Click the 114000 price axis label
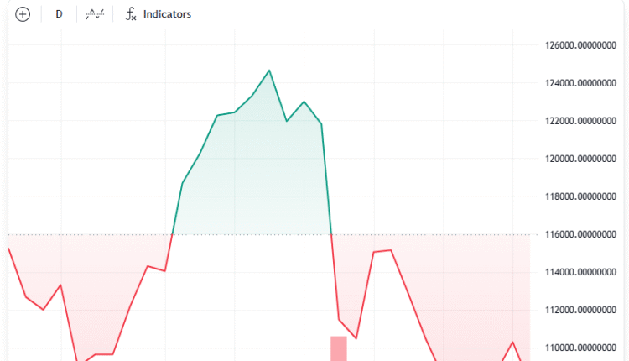This screenshot has width=629, height=361. tap(578, 272)
